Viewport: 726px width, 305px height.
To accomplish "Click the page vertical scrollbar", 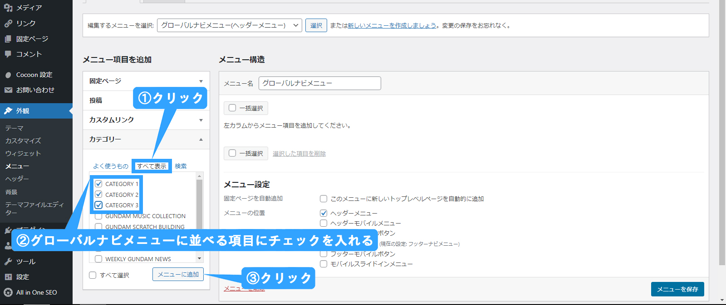I will (722, 133).
